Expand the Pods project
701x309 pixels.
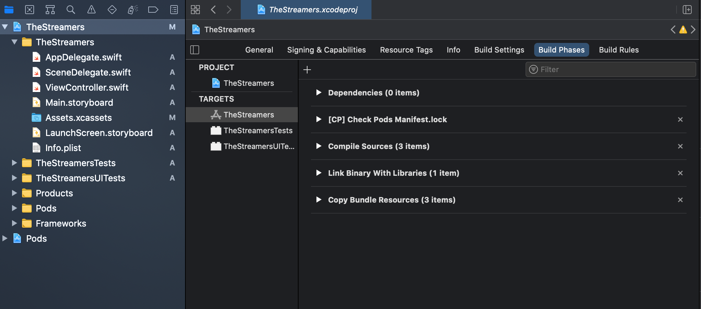coord(5,238)
